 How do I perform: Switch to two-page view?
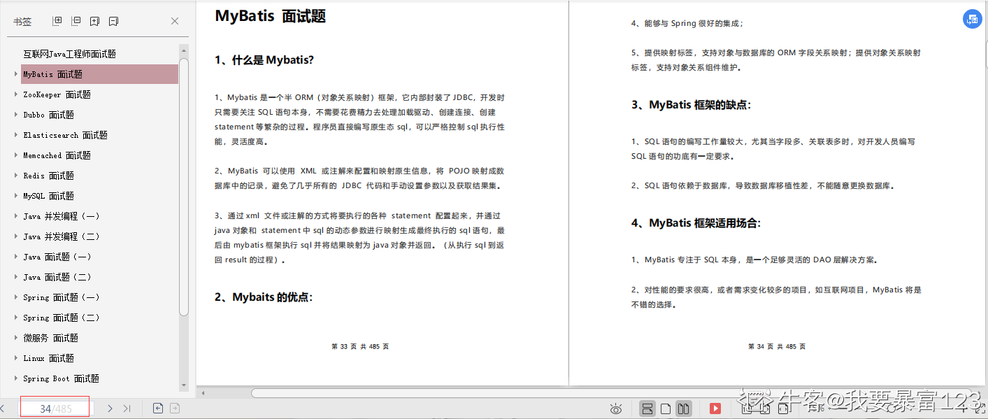684,408
